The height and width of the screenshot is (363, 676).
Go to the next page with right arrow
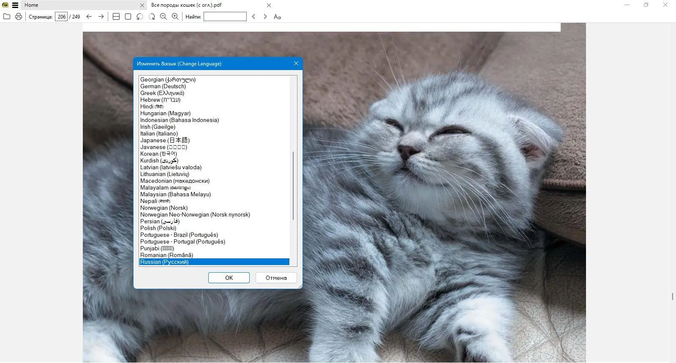click(x=101, y=16)
